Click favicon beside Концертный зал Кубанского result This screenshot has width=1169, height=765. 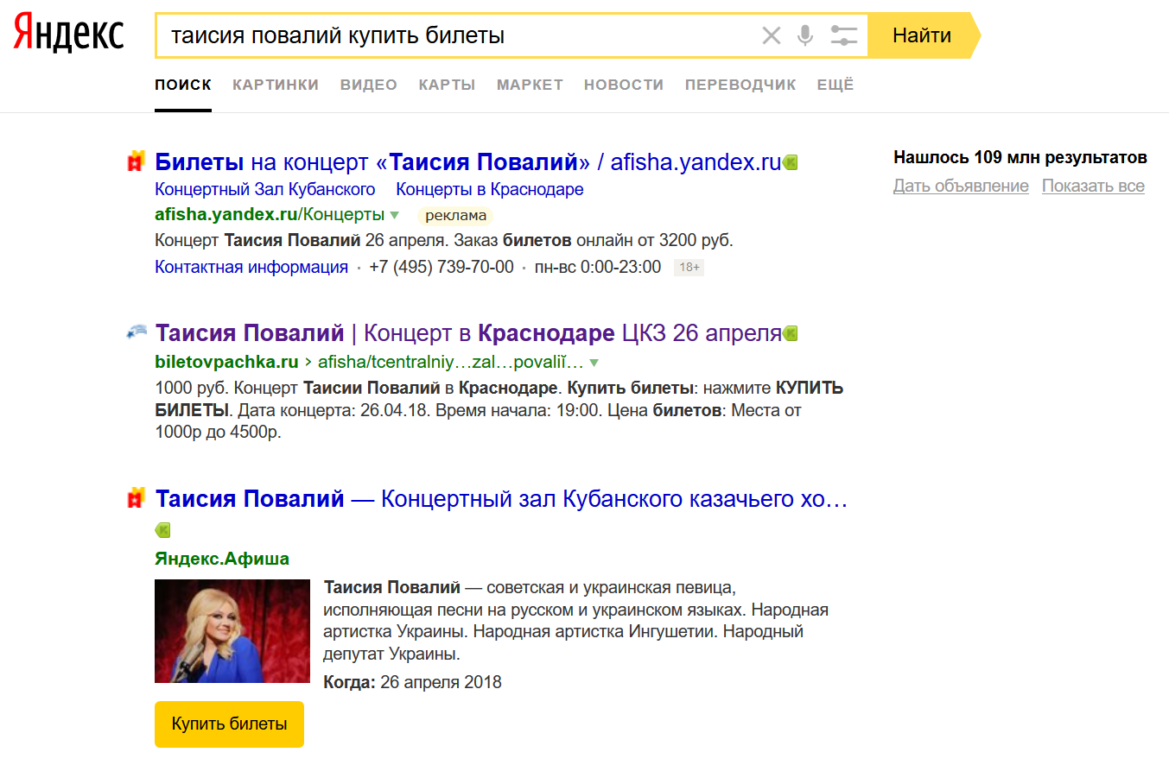tap(135, 498)
